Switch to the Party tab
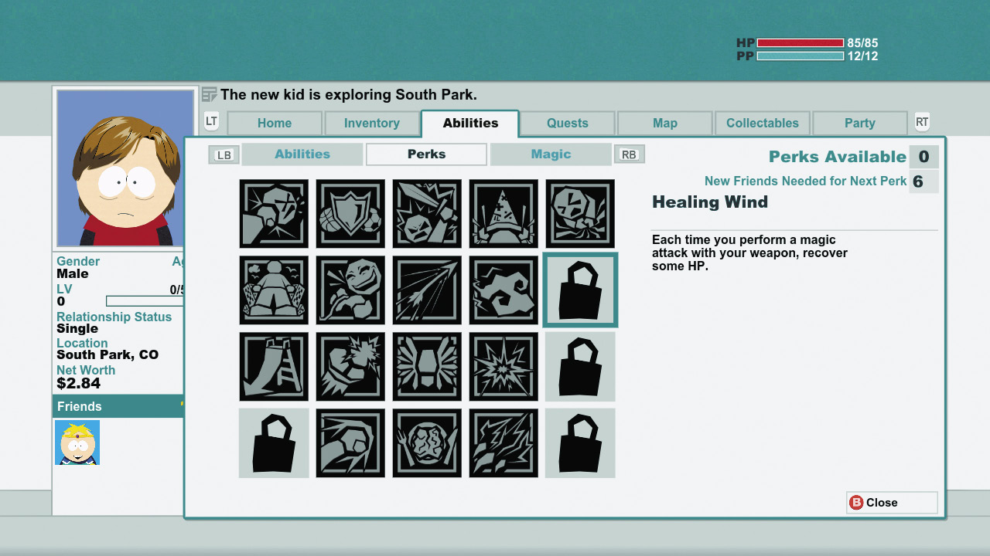The image size is (990, 556). (x=860, y=124)
